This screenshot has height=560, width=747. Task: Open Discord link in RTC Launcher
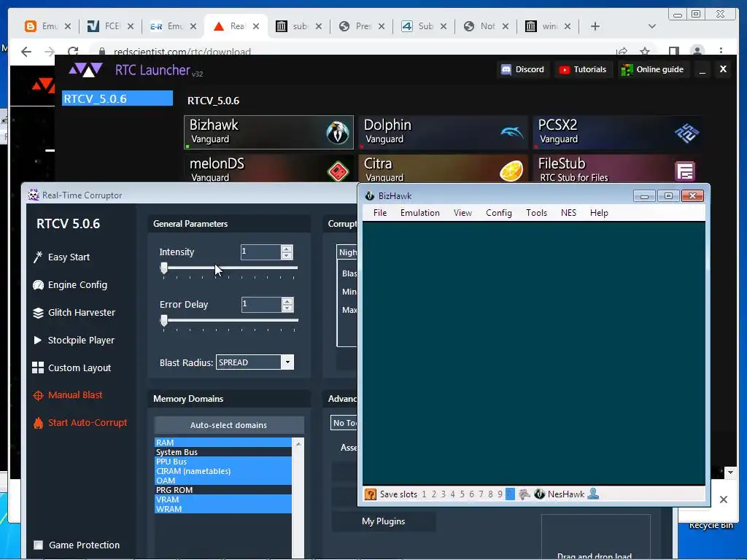pyautogui.click(x=522, y=69)
